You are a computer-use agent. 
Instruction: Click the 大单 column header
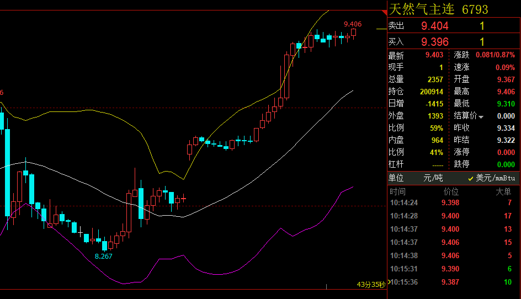point(503,191)
